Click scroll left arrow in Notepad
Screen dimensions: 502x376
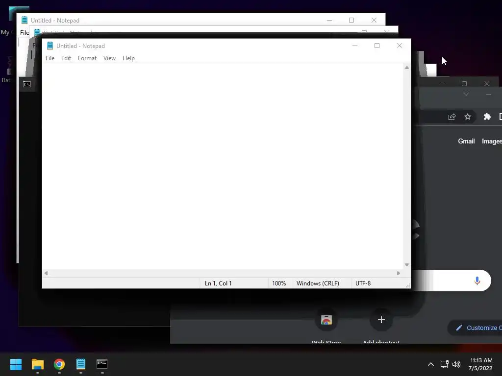coord(46,273)
